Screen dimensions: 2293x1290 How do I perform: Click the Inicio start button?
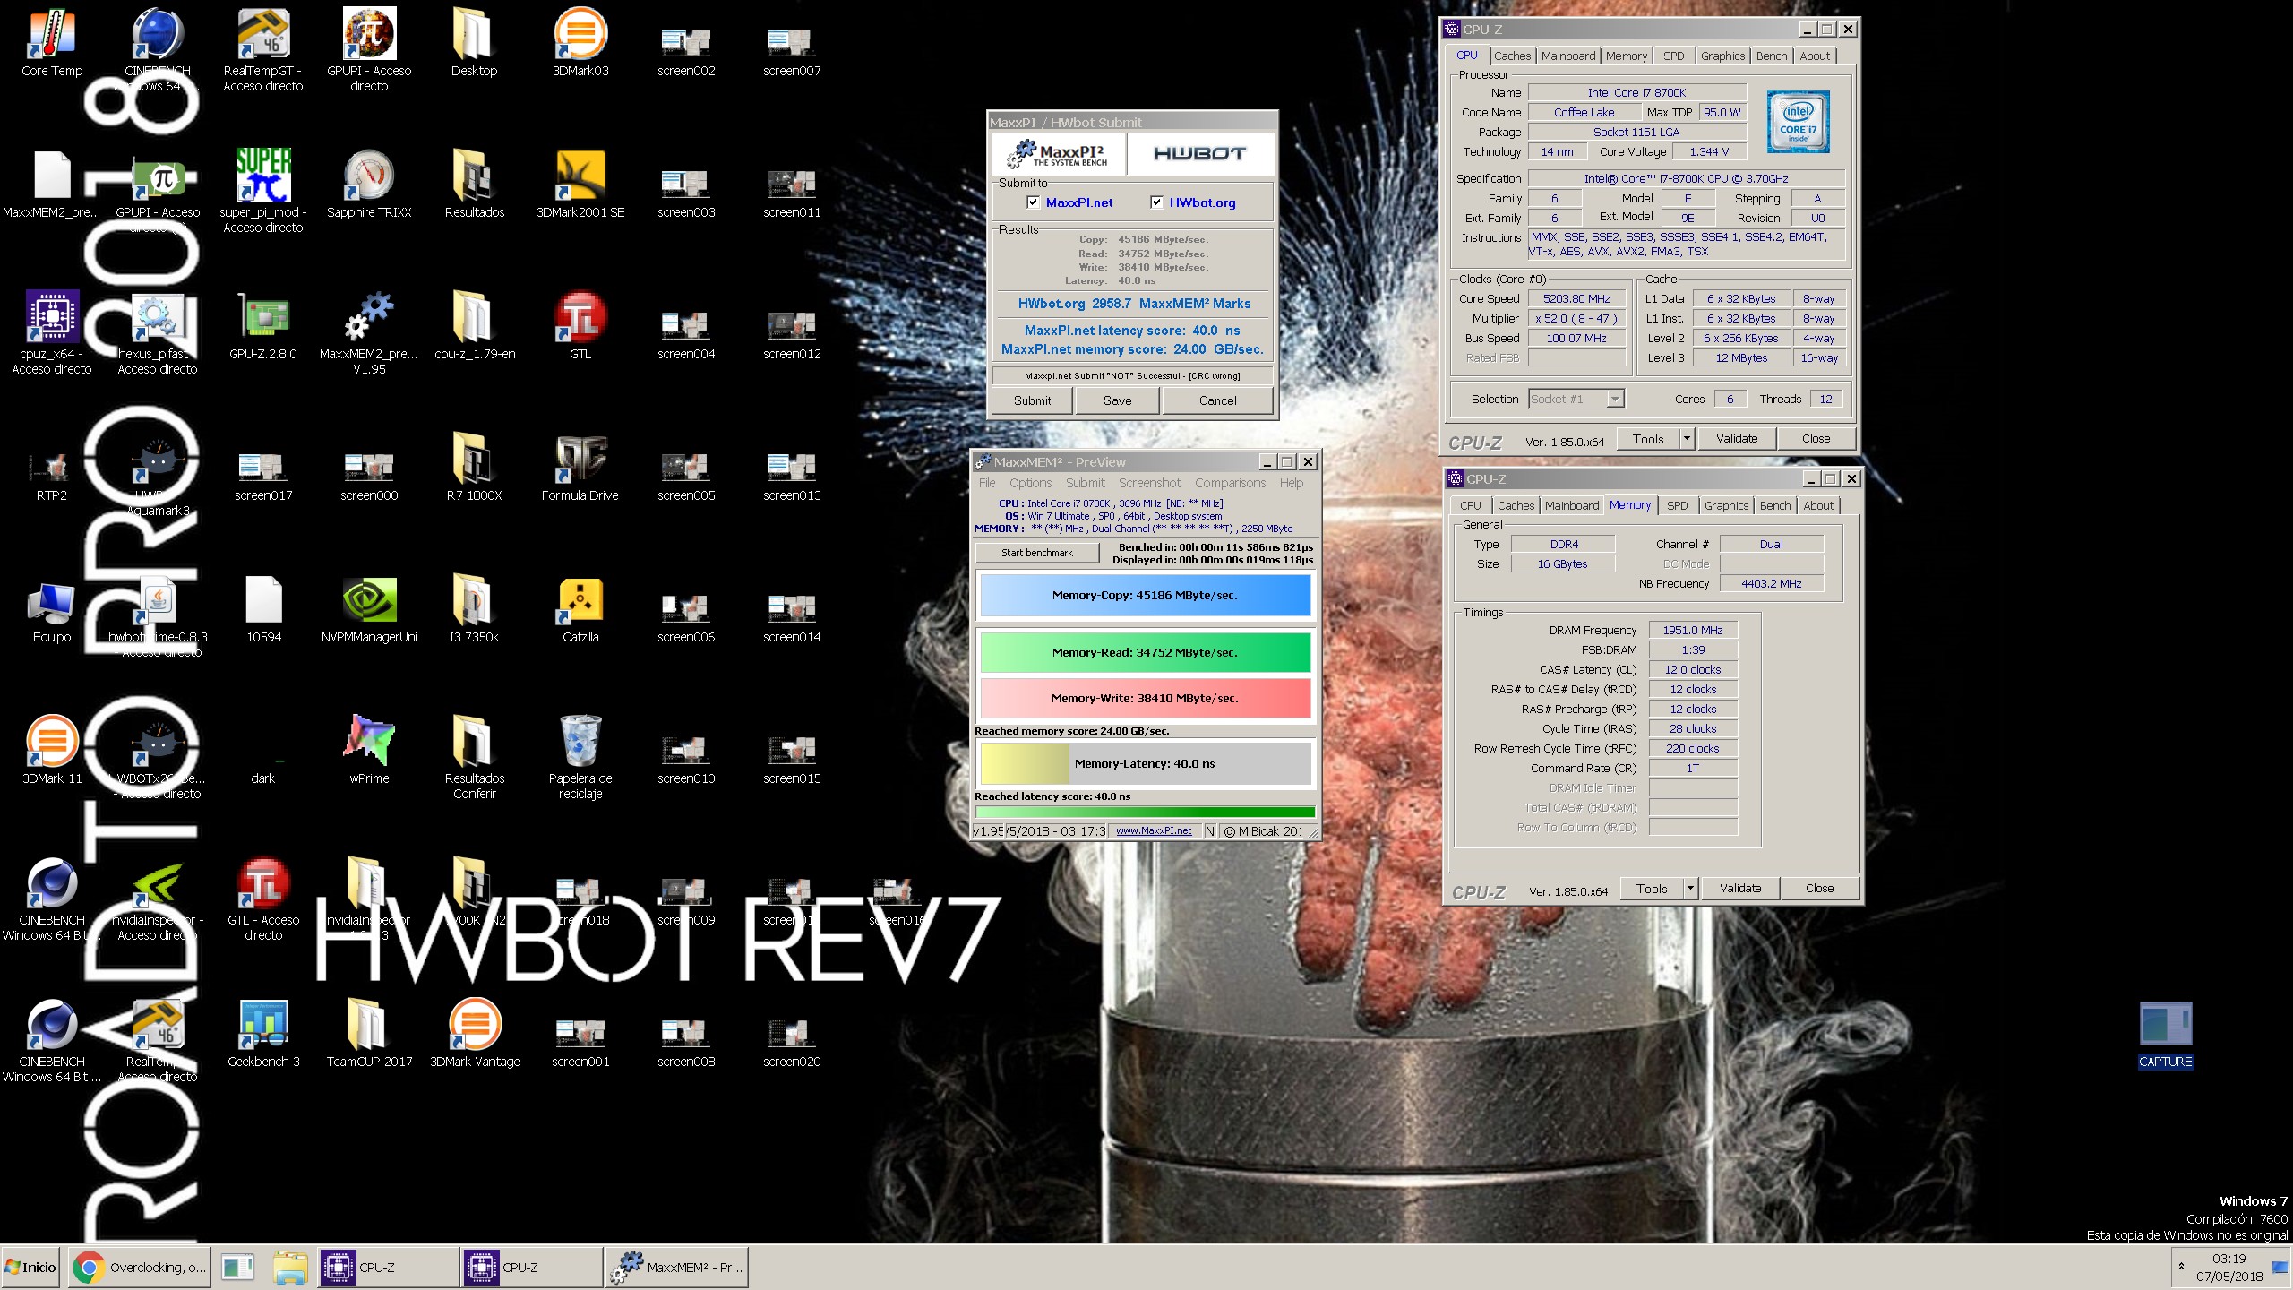point(30,1268)
